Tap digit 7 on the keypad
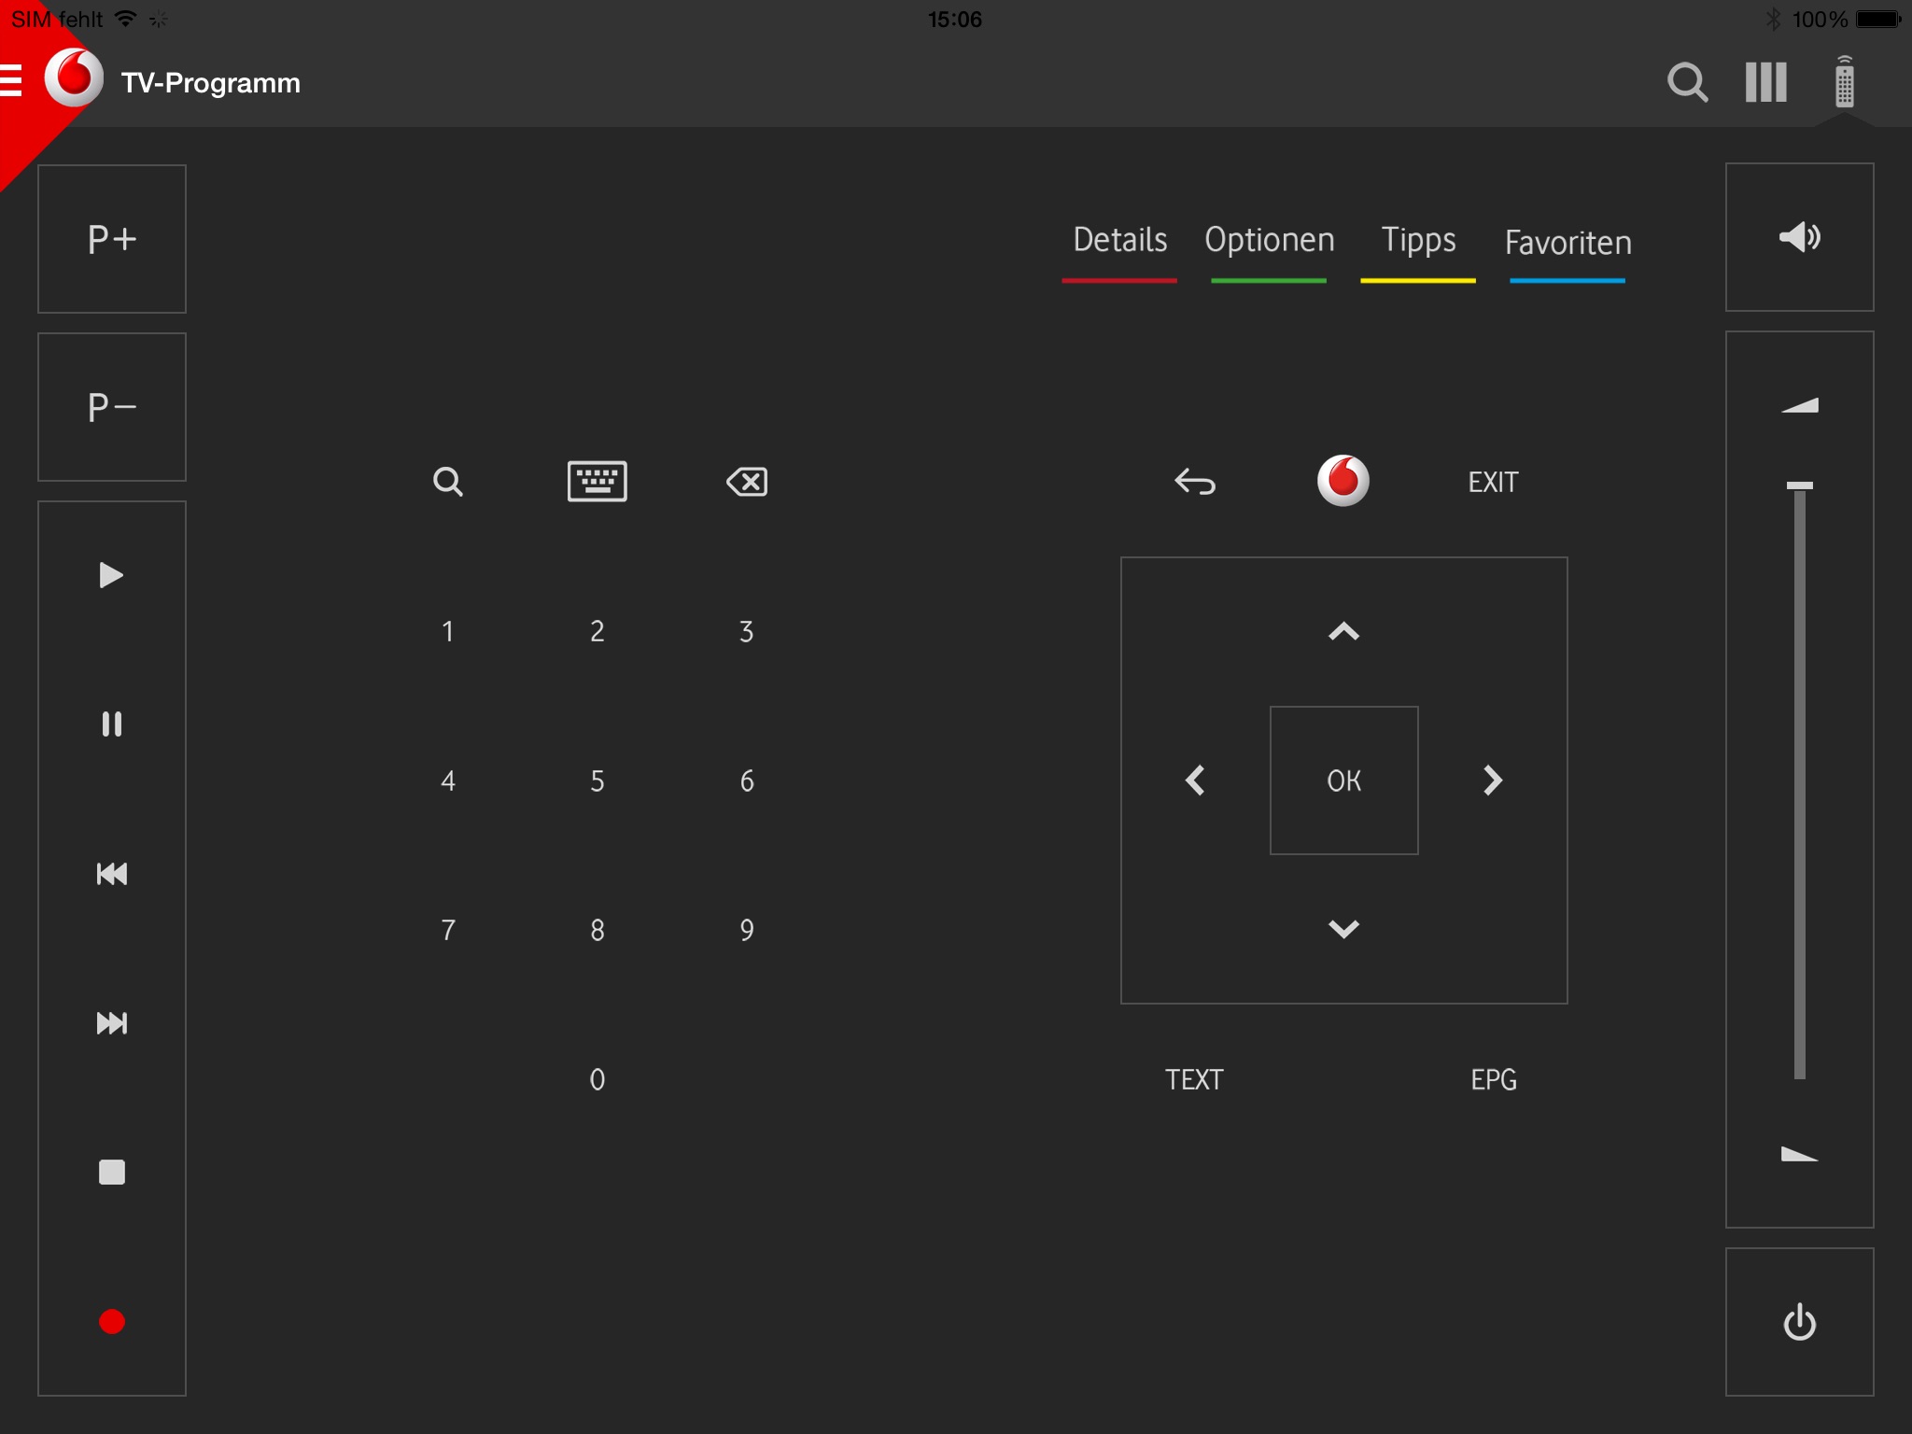1912x1434 pixels. [x=448, y=930]
